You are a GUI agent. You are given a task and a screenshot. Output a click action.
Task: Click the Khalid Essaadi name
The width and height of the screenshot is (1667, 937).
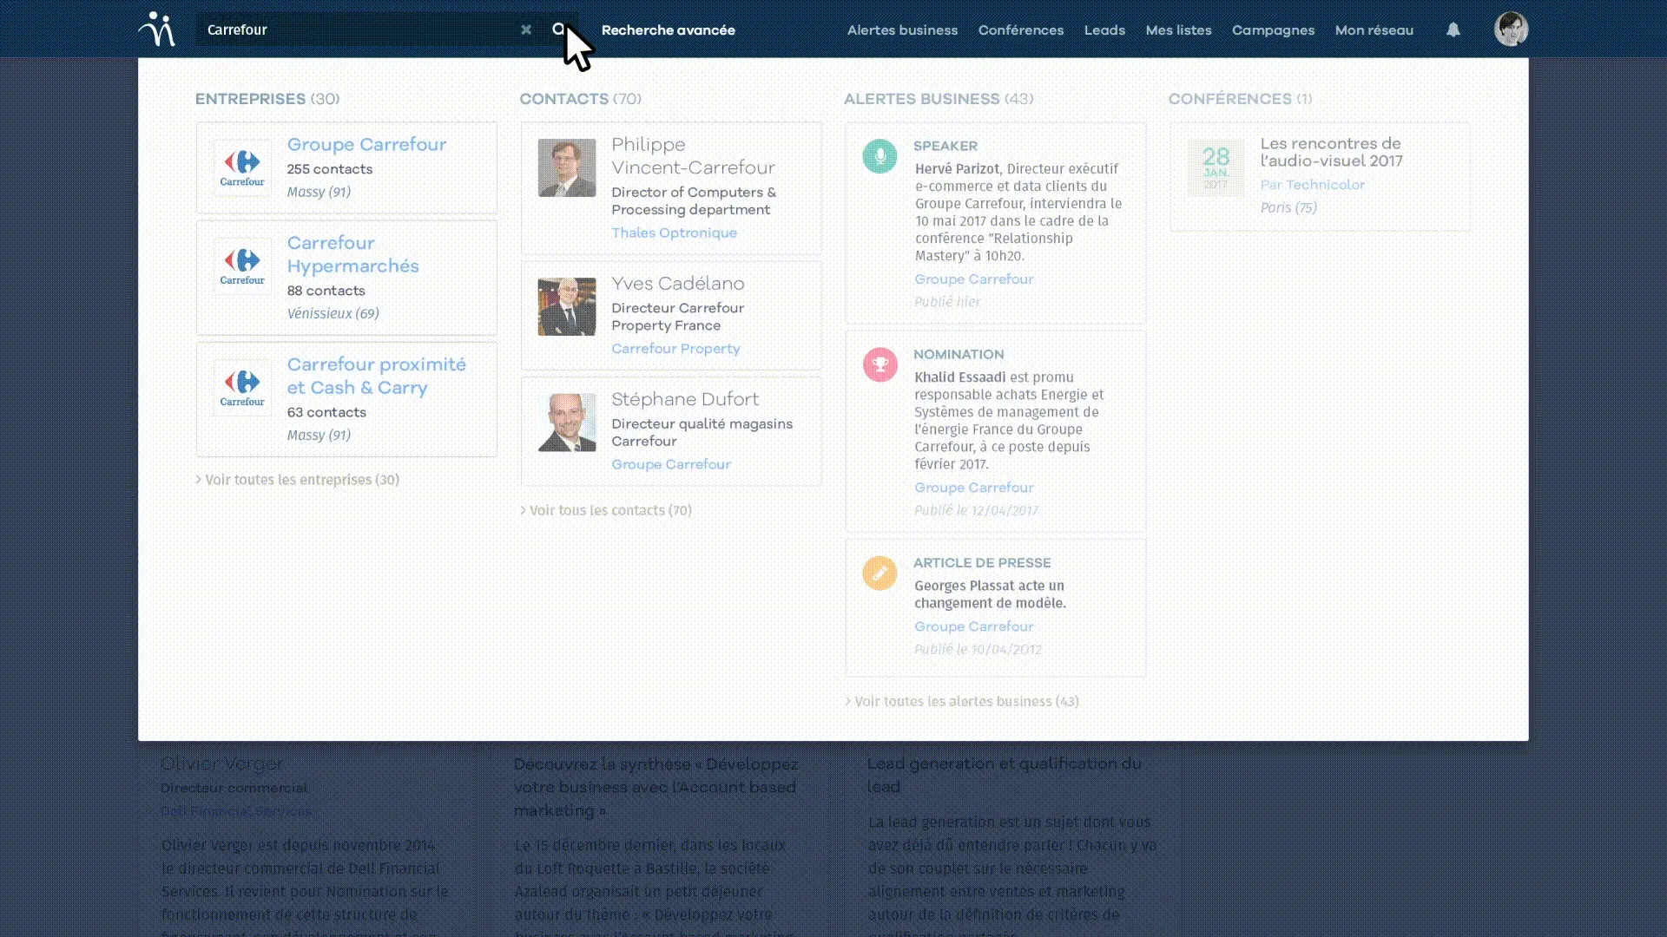959,377
